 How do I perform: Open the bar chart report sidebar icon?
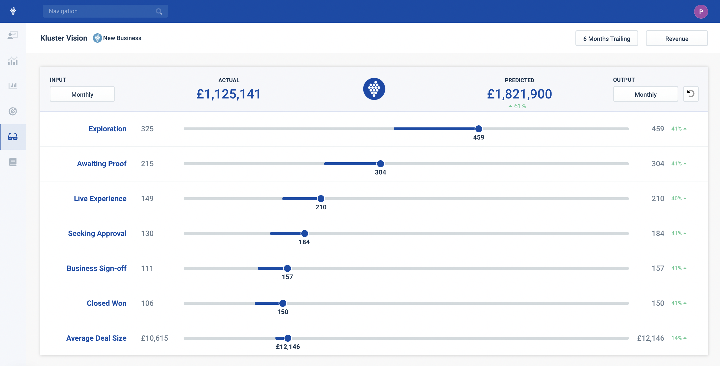[x=13, y=86]
